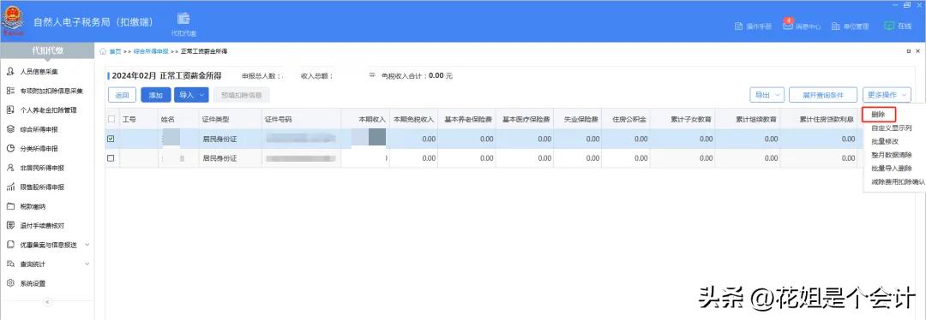
Task: Open 专项附加扣除信息采集 in the sidebar
Action: 51,91
